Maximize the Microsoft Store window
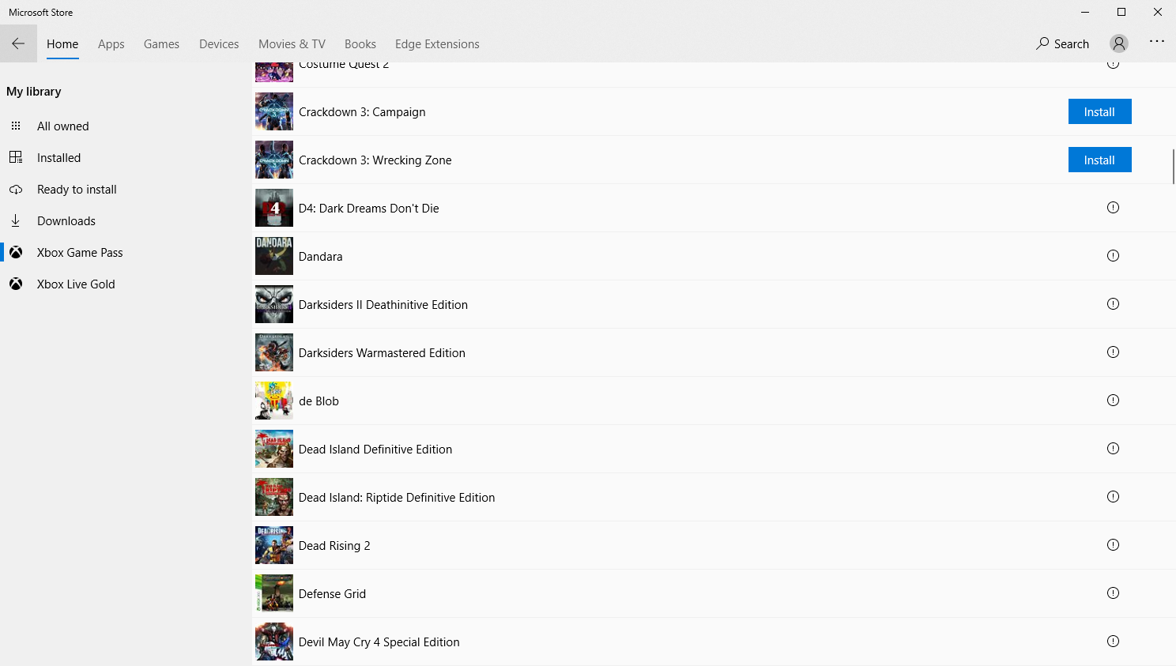This screenshot has width=1176, height=666. click(1121, 12)
